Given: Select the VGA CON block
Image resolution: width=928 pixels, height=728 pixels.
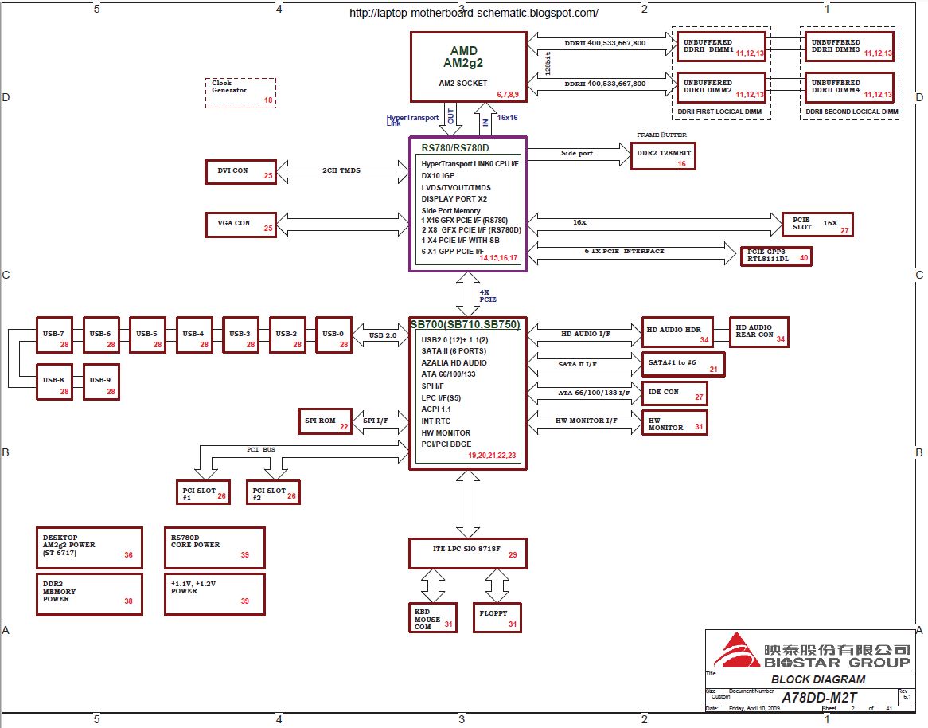Looking at the screenshot, I should pos(240,225).
